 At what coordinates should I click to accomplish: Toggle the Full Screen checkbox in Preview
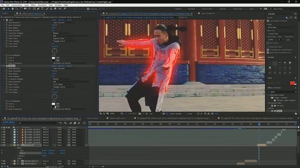pyautogui.click(x=268, y=43)
